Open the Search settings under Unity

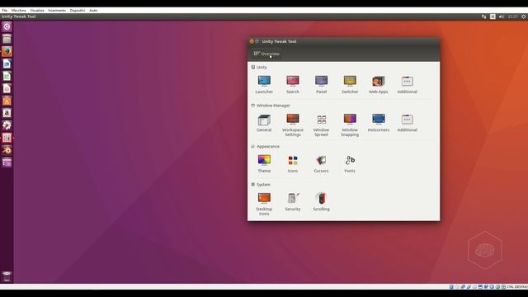point(293,84)
